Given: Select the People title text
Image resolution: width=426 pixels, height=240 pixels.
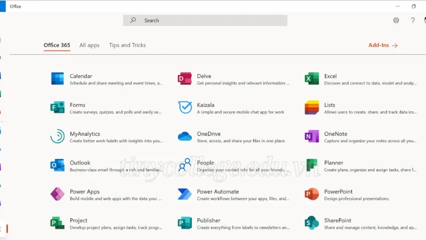Looking at the screenshot, I should coord(206,163).
